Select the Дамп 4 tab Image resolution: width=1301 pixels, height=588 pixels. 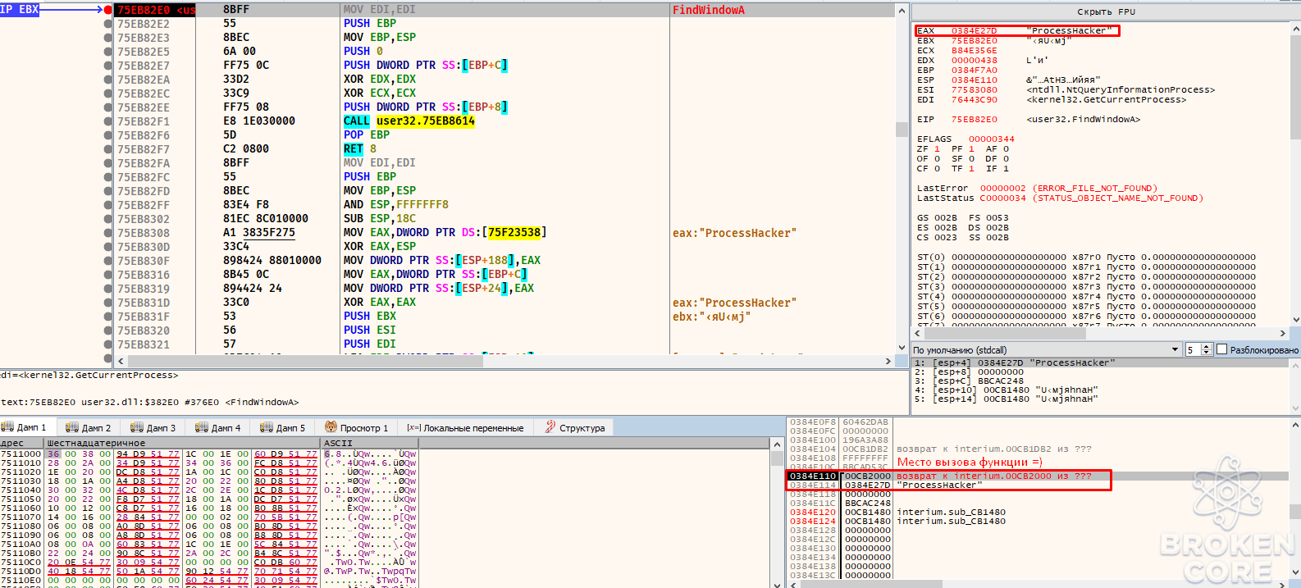pos(218,427)
